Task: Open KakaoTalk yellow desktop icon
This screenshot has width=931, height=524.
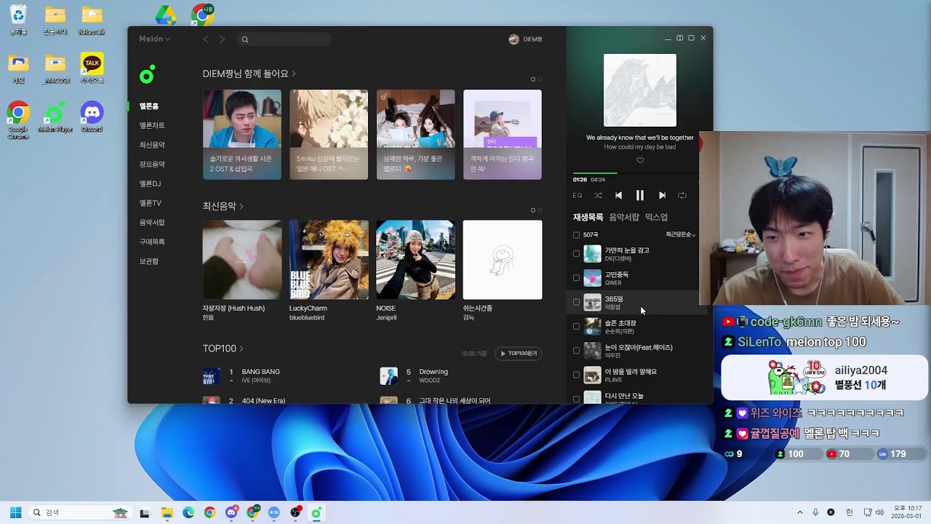Action: coord(92,67)
